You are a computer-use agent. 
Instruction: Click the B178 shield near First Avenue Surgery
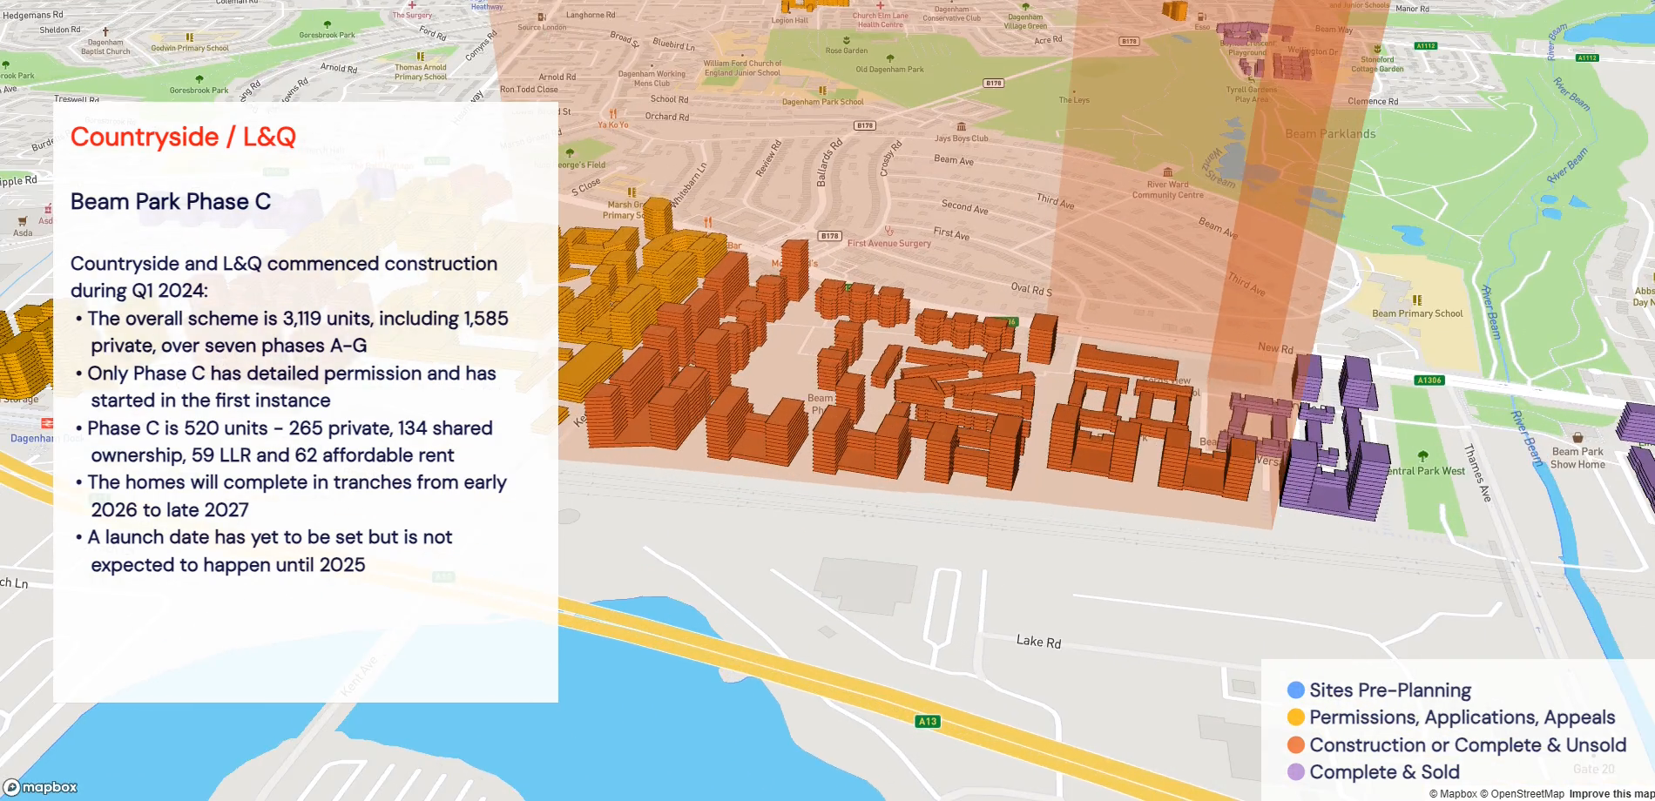point(829,236)
